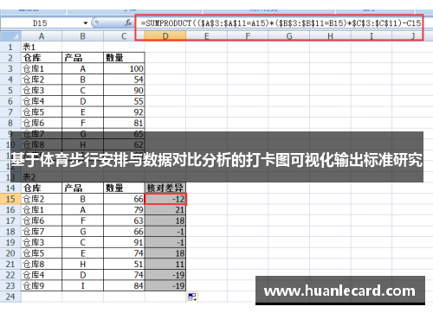Select the difference cell showing 11
This screenshot has width=433, height=313.
(165, 264)
